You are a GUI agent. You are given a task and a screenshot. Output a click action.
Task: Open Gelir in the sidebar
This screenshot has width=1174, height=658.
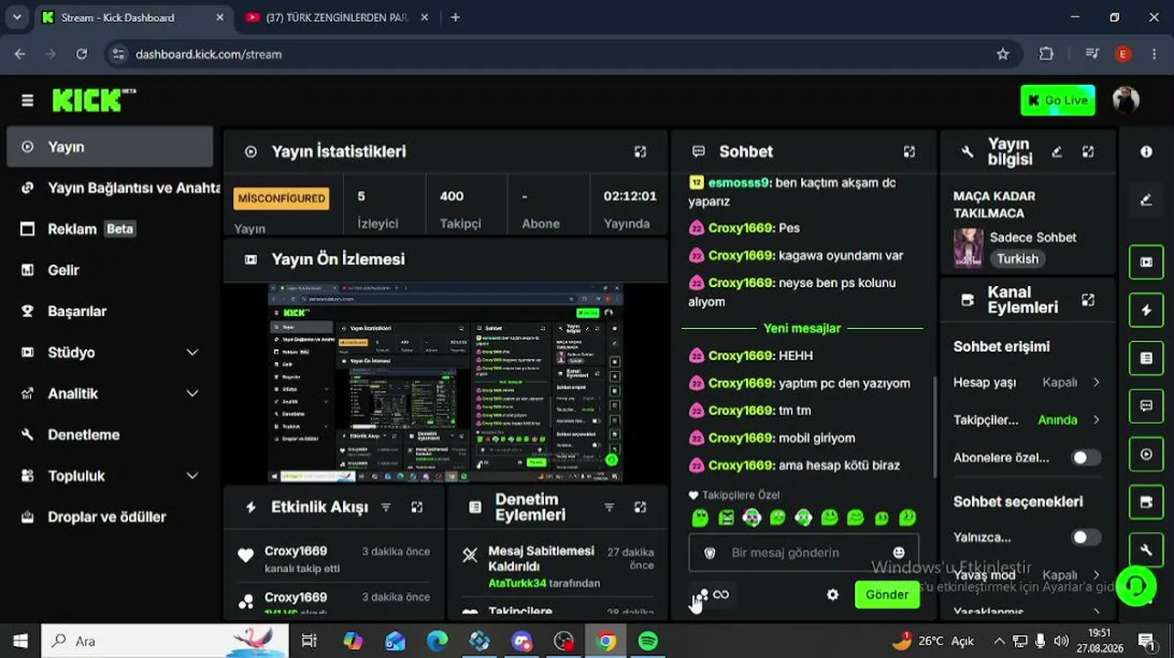point(111,271)
